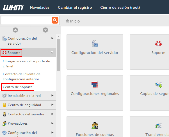Open Copias de seguridad tile label
Viewport: 169px width, 137px height.
pos(155,94)
